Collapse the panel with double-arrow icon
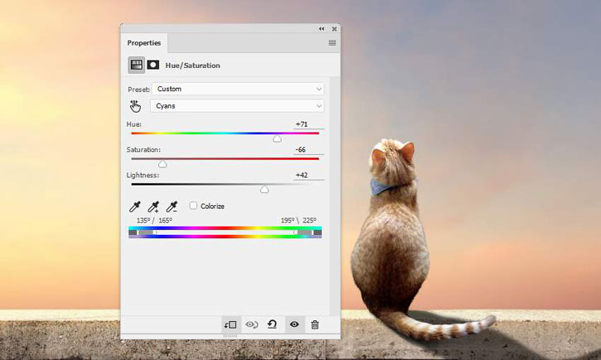Image resolution: width=601 pixels, height=360 pixels. 321,29
